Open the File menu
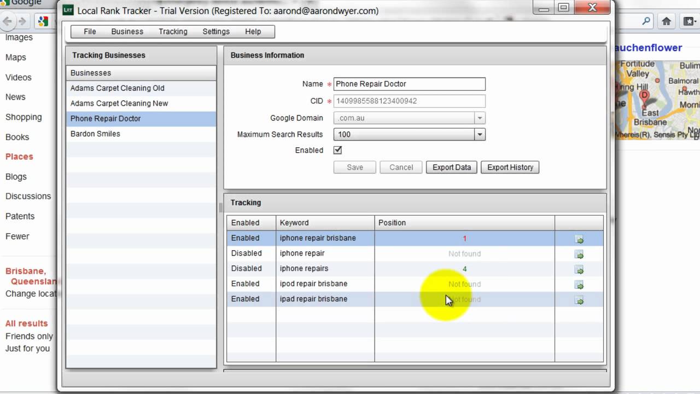 [x=90, y=31]
